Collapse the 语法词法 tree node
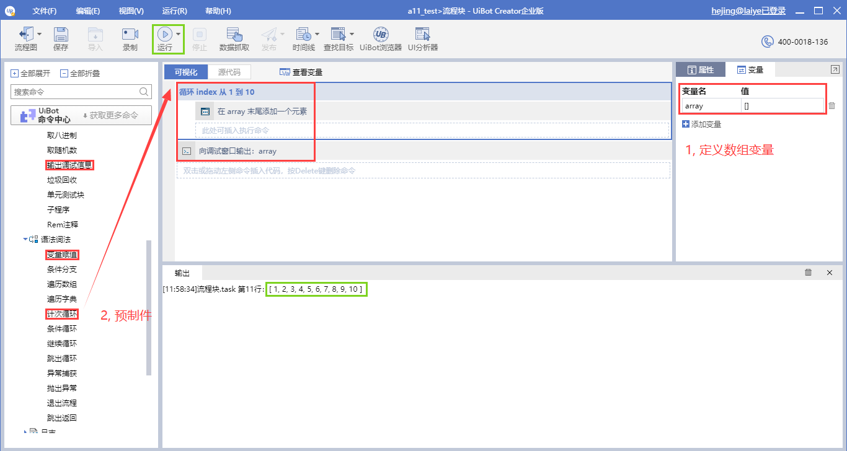 [25, 239]
